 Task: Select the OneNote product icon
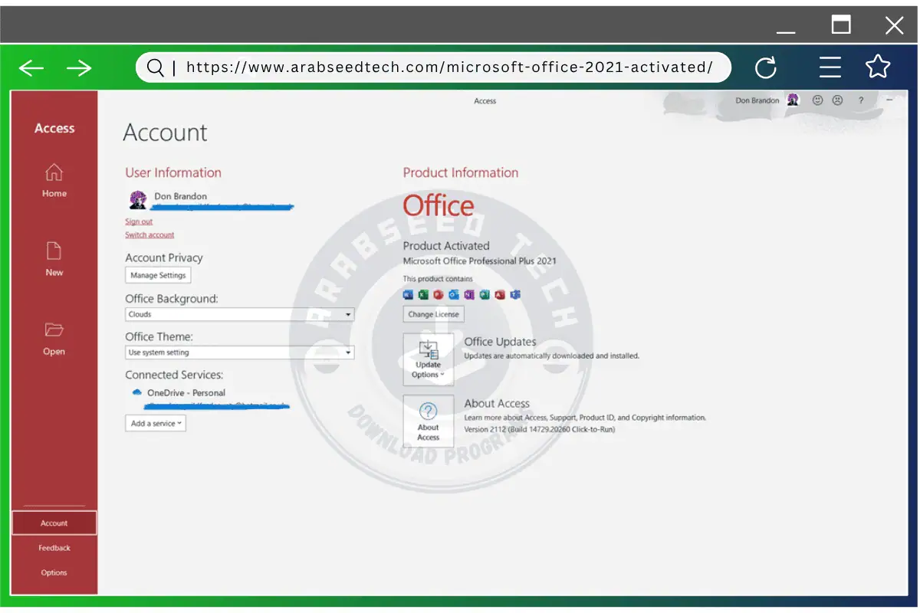(469, 294)
